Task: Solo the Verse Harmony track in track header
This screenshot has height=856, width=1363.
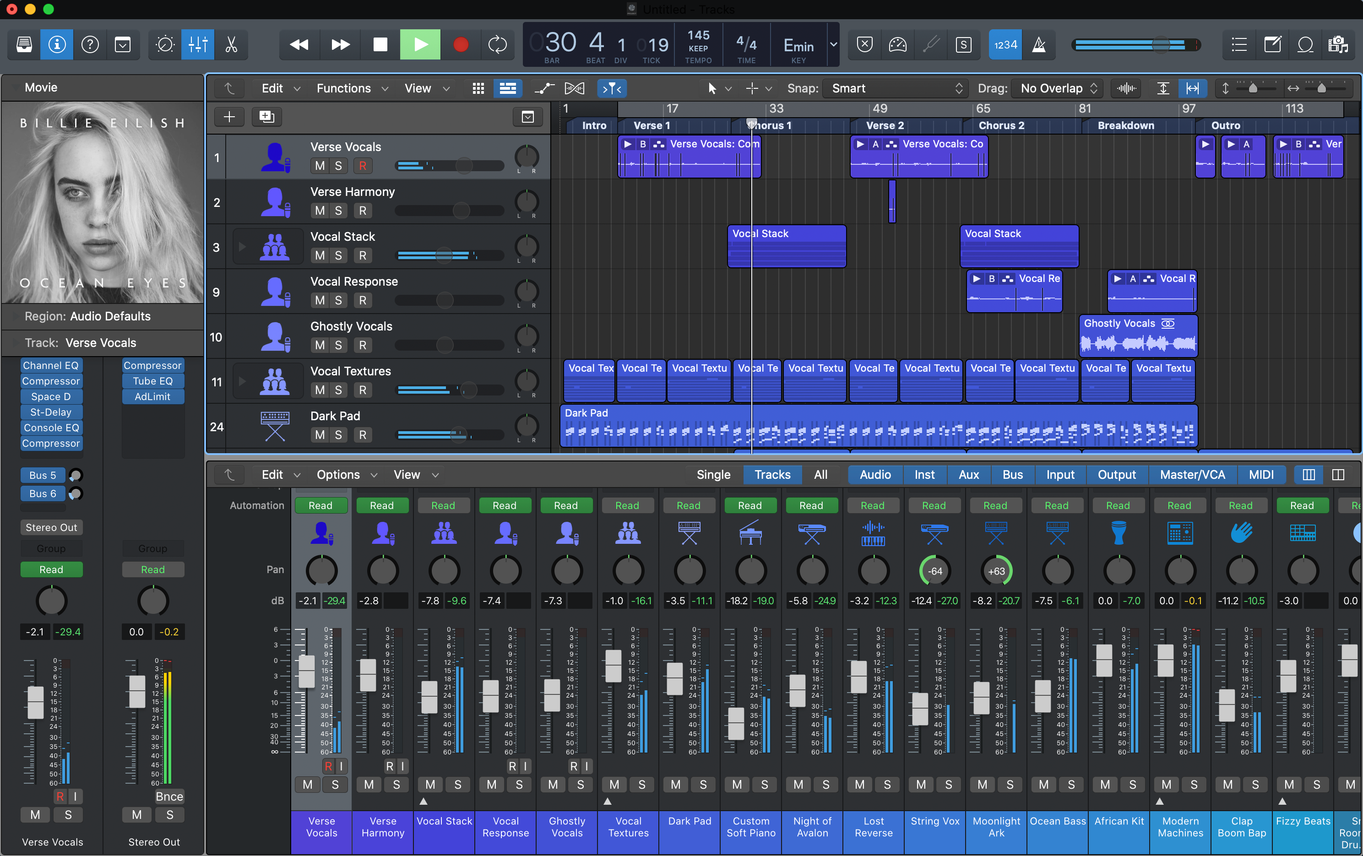Action: pyautogui.click(x=338, y=211)
